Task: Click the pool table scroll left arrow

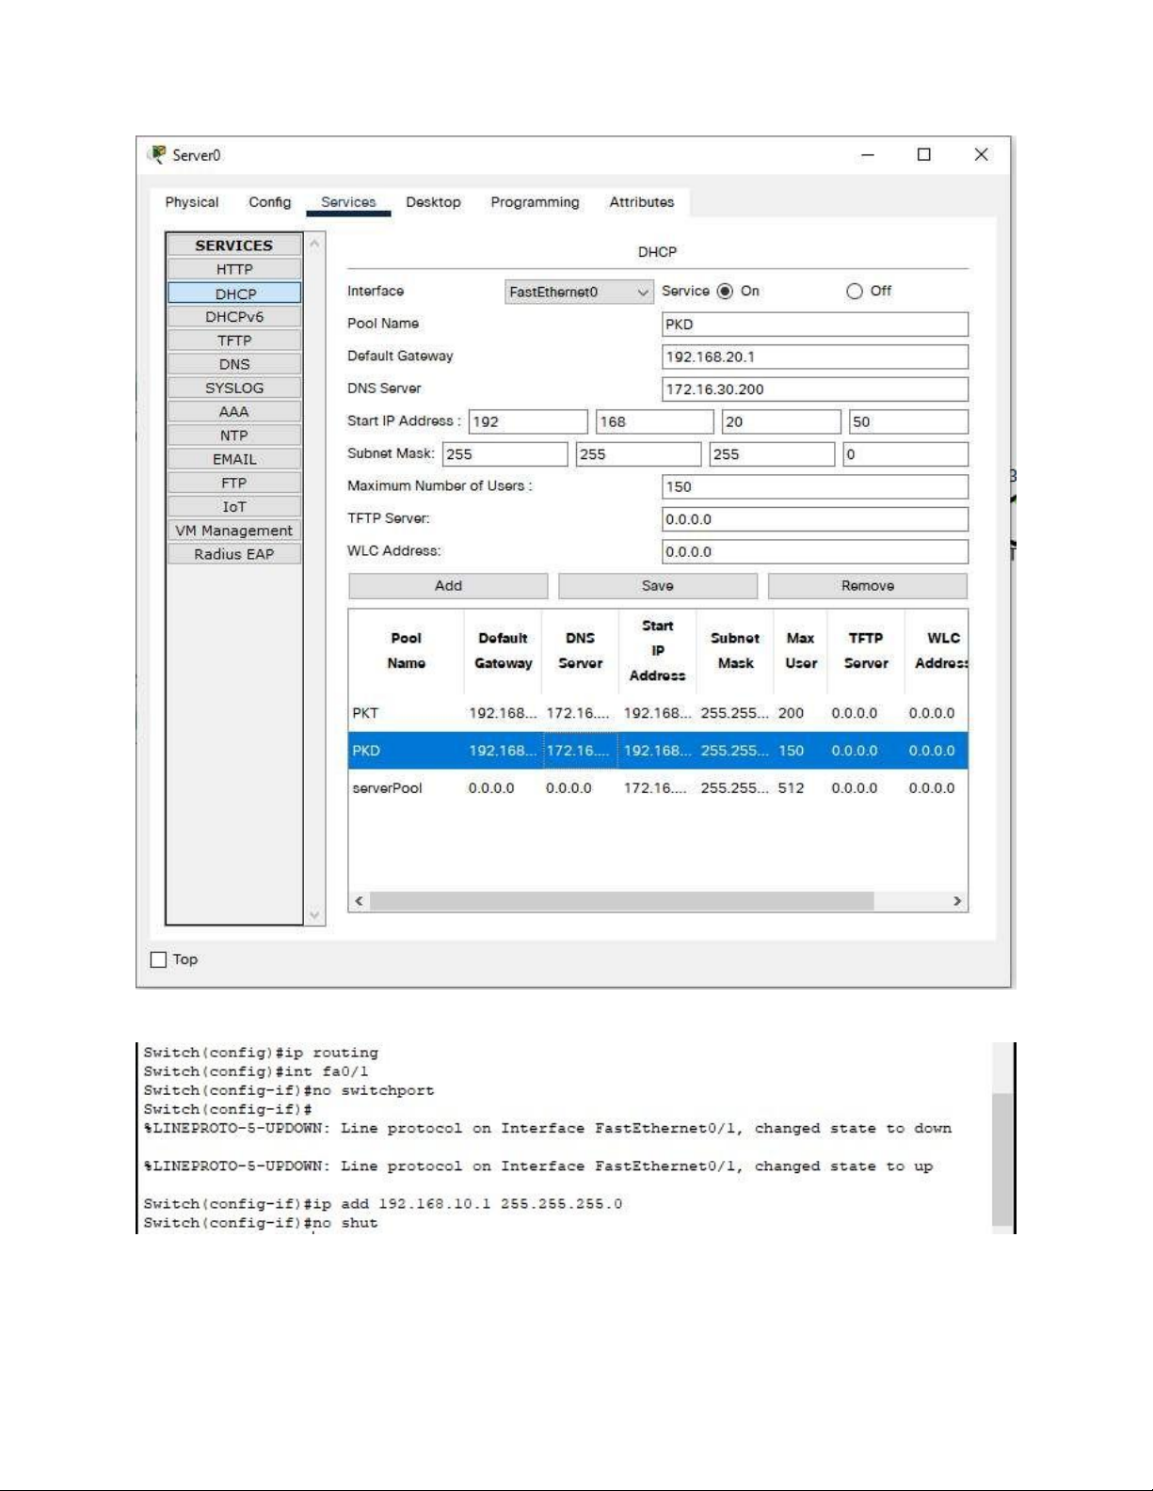Action: tap(359, 901)
